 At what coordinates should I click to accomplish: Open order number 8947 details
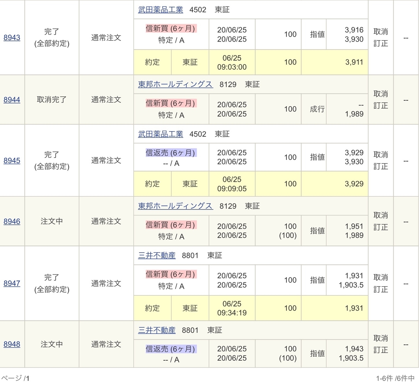coord(12,283)
